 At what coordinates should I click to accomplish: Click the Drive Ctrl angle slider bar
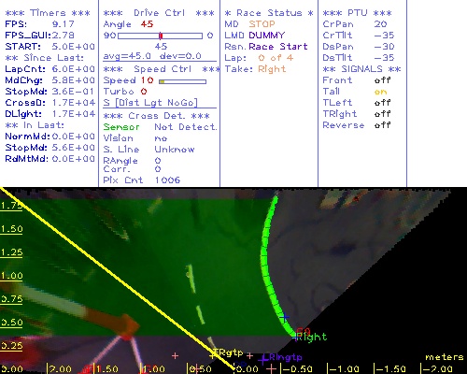(160, 36)
